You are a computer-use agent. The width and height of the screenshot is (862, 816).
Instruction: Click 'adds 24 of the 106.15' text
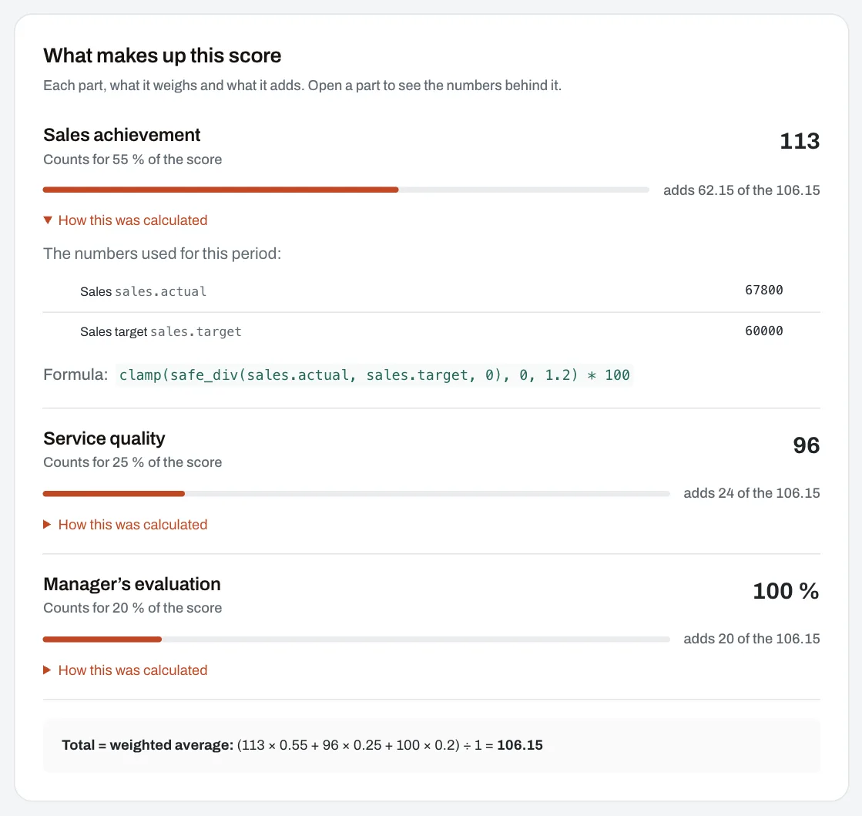coord(752,493)
